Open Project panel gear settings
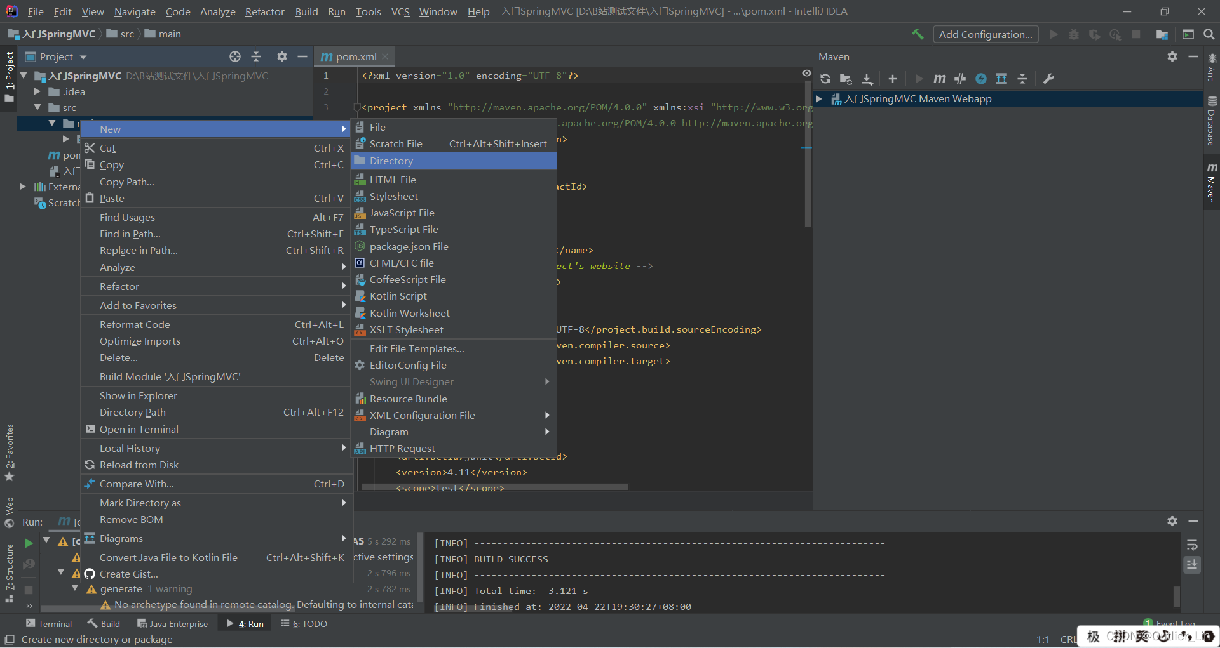 pos(282,56)
